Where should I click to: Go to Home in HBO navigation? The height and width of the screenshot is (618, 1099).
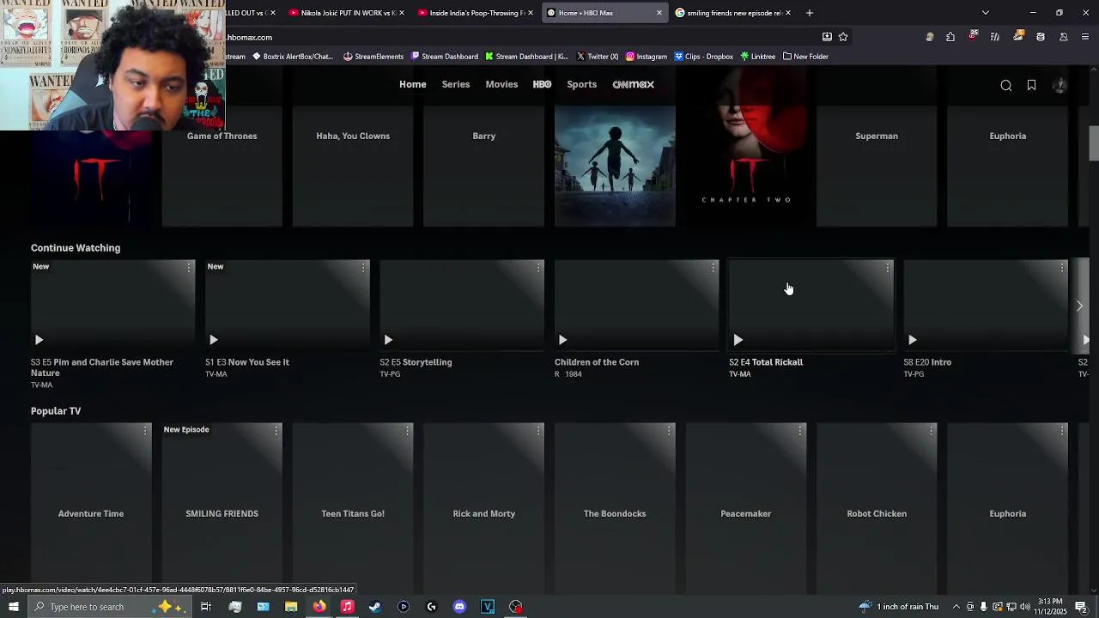click(x=412, y=85)
